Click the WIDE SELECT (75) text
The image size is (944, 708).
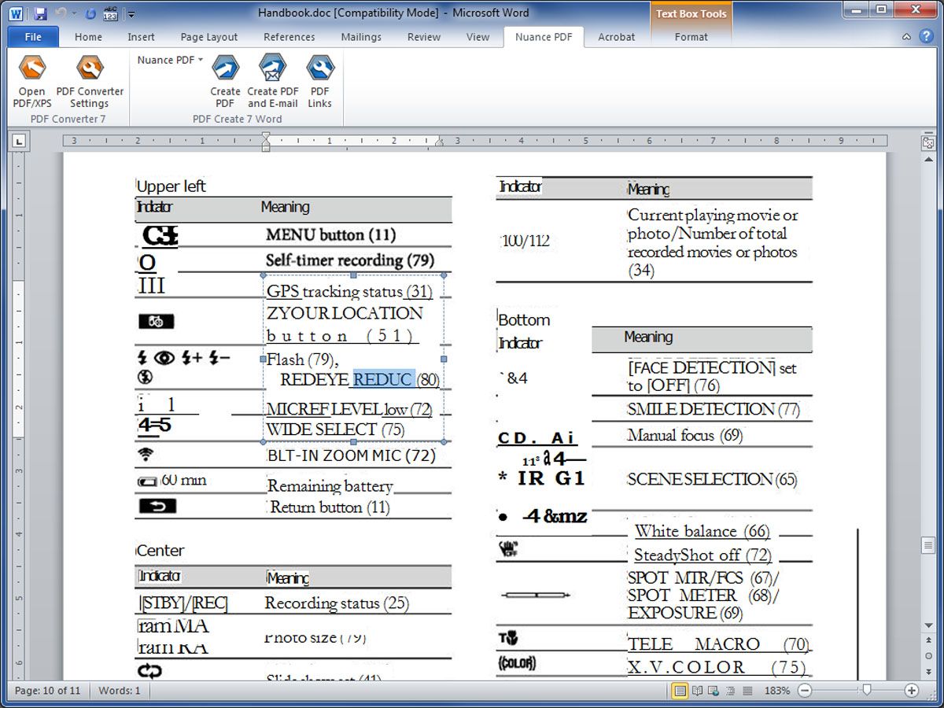(x=335, y=430)
